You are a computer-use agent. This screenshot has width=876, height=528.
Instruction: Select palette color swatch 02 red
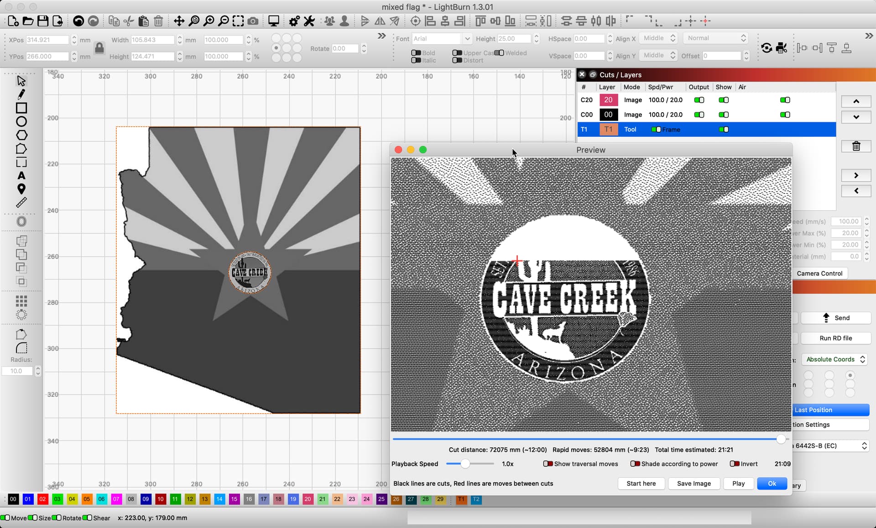point(42,499)
